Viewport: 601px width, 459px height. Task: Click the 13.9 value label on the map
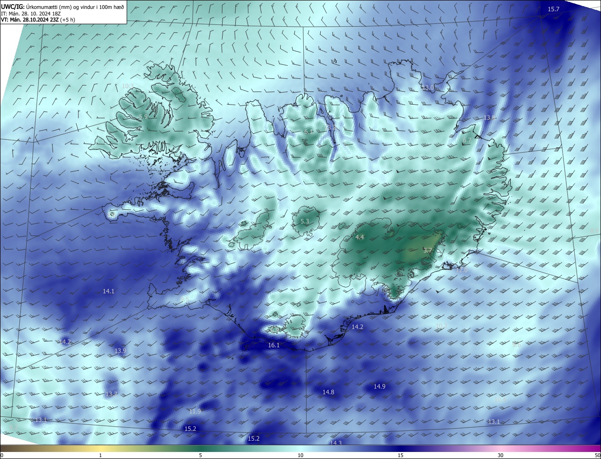pyautogui.click(x=120, y=351)
